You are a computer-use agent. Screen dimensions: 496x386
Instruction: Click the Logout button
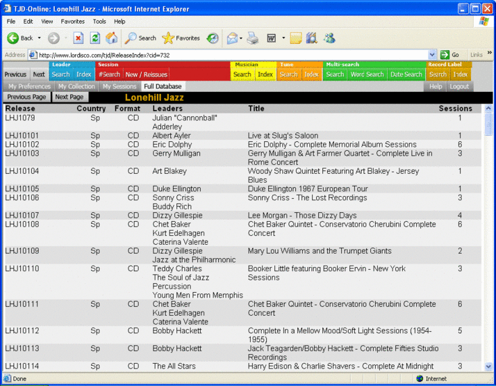[459, 86]
